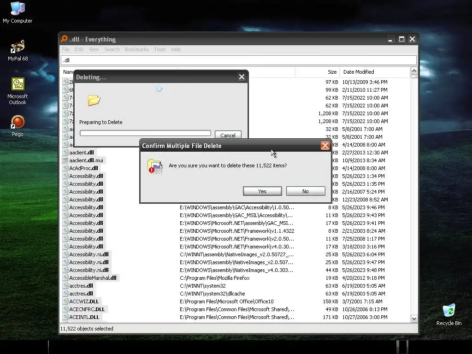Click the folder icon in Deleting dialog
The image size is (472, 354).
point(94,100)
